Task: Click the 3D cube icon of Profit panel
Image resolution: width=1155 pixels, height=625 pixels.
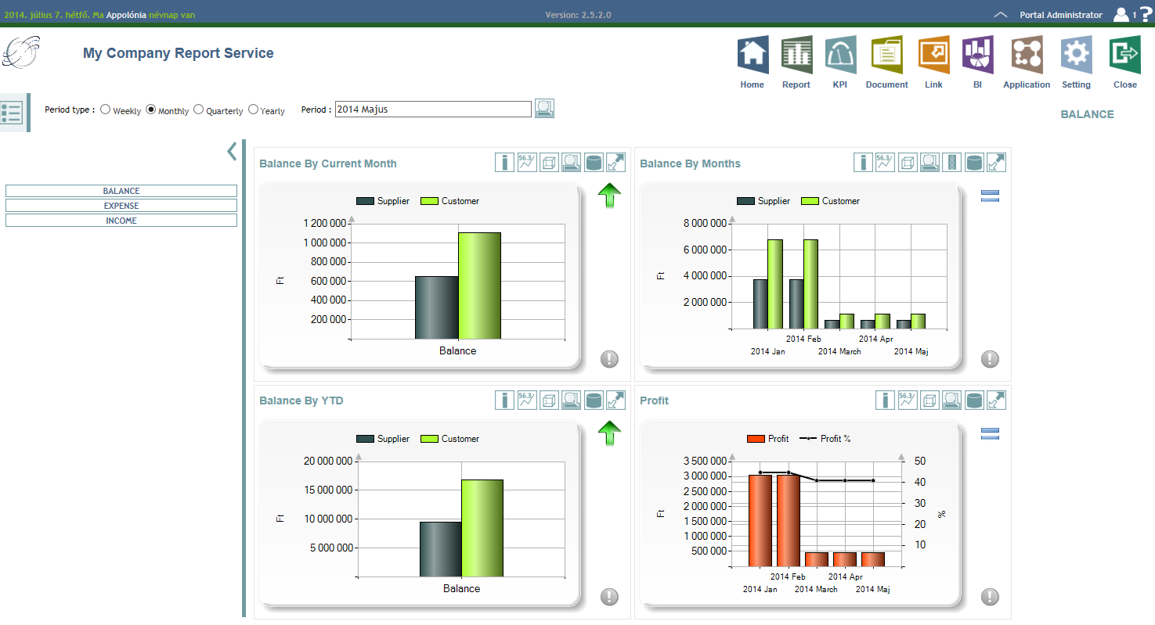Action: (929, 401)
